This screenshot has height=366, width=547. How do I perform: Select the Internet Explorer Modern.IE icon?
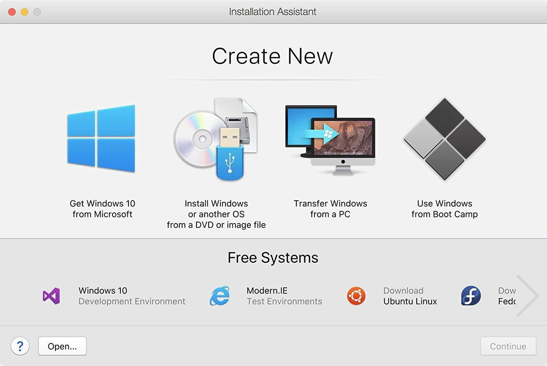219,296
